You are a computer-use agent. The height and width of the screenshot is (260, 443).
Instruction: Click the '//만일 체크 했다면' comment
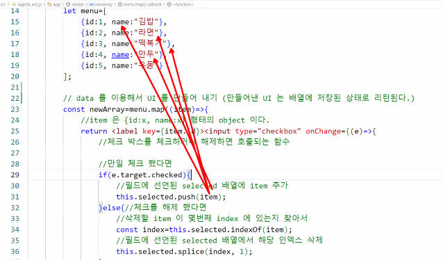point(135,163)
